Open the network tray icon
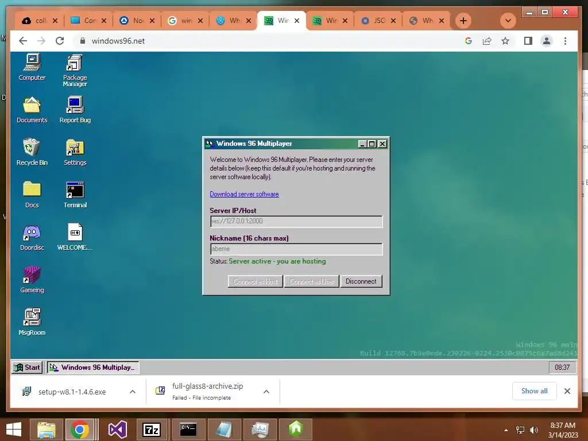Viewport: 588px width, 441px height. 520,430
